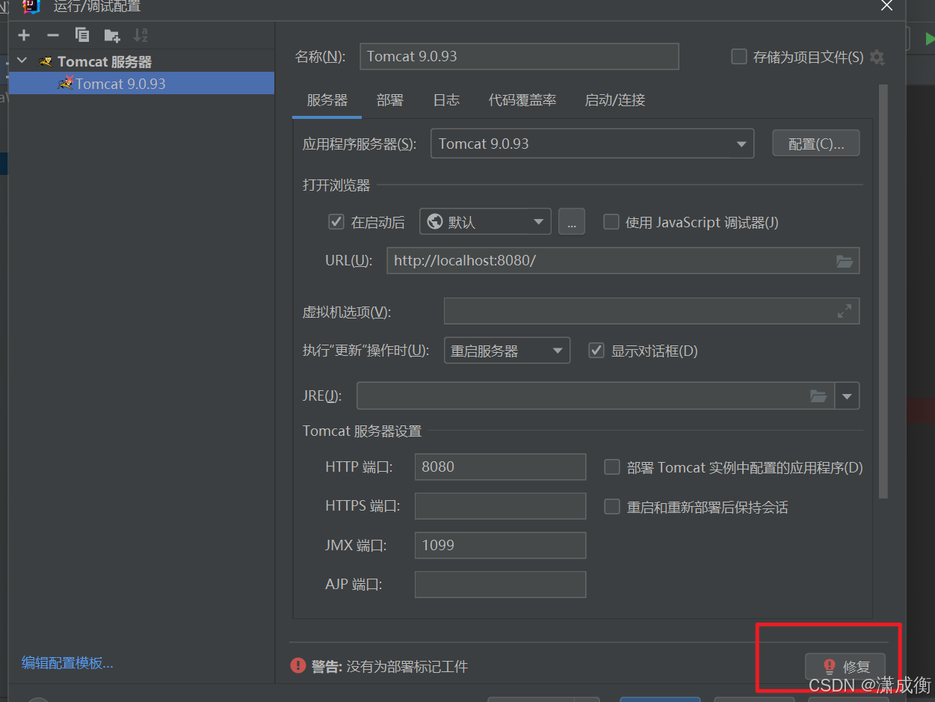
Task: Browse for JRE folder icon
Action: tap(818, 396)
